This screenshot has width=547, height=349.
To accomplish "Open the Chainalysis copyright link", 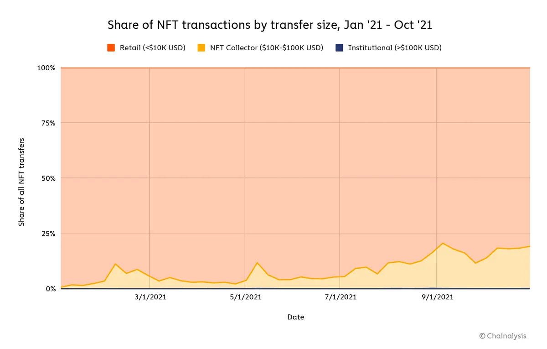I will (x=503, y=336).
